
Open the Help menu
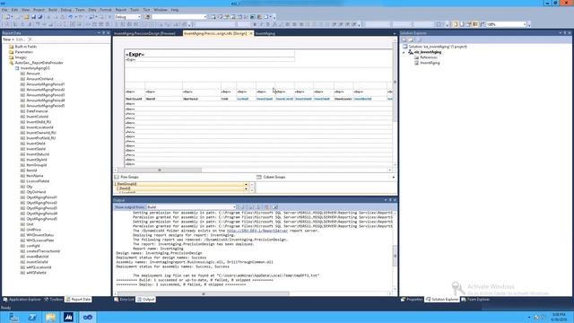click(175, 10)
